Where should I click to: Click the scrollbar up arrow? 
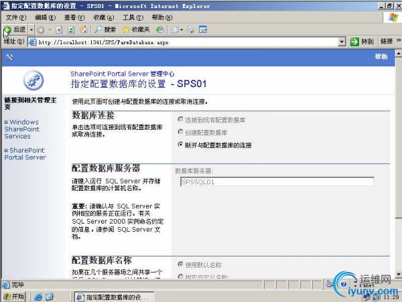[x=399, y=54]
